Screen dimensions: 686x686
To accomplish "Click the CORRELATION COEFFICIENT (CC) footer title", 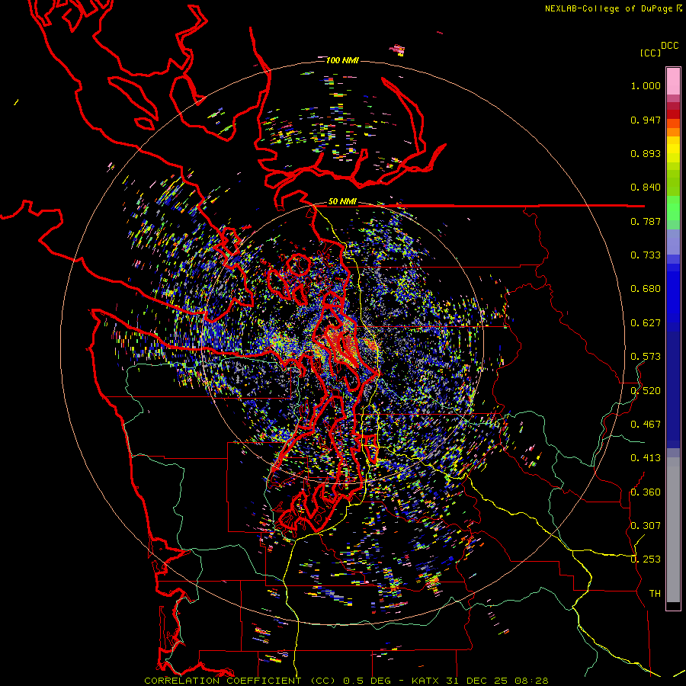I will [240, 681].
